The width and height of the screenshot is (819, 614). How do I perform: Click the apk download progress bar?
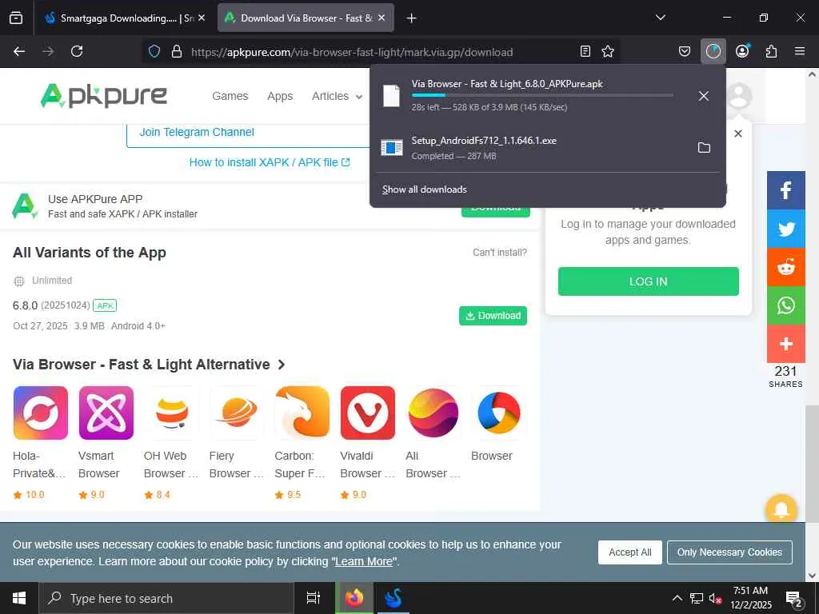click(x=542, y=95)
